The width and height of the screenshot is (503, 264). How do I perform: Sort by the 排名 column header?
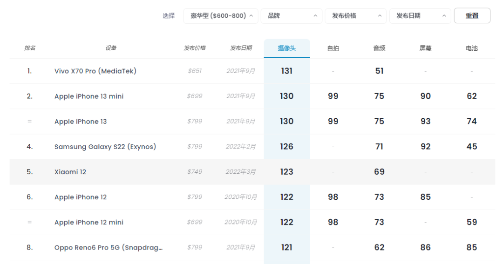click(x=30, y=48)
